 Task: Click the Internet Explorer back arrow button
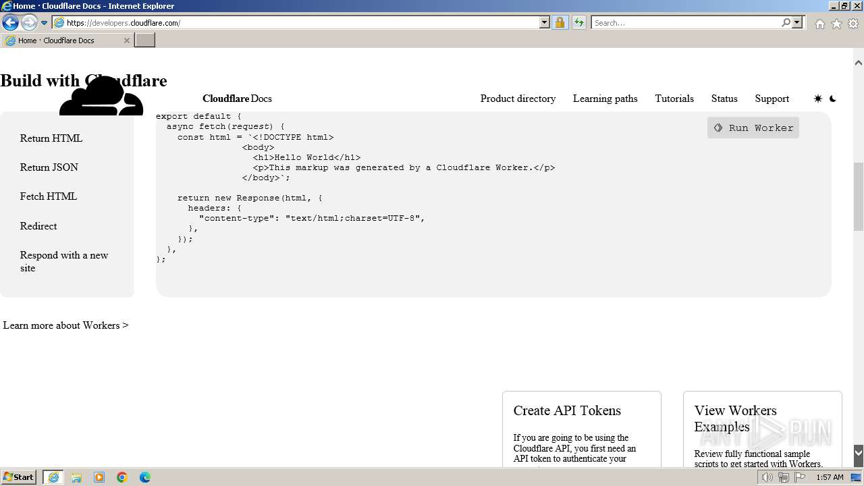click(10, 23)
